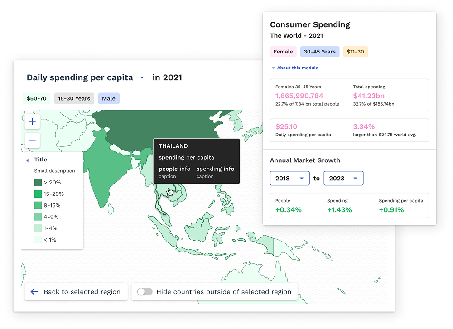Click the < 1% legend color swatch

[38, 240]
